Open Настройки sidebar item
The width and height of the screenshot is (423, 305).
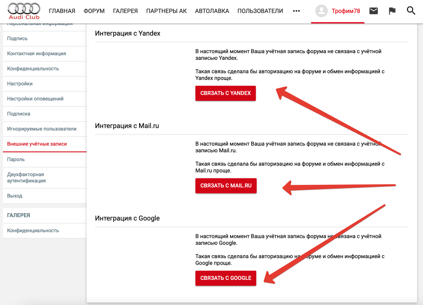coord(45,84)
